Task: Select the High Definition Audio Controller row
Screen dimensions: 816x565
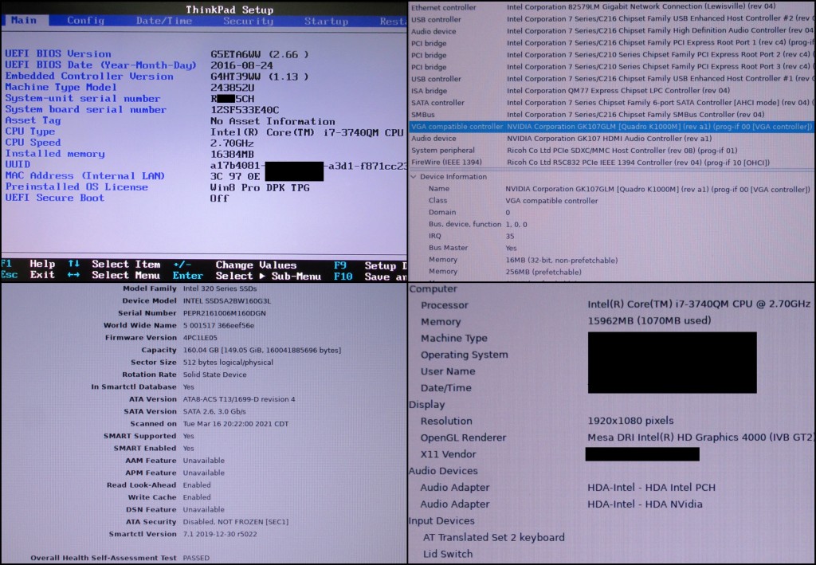Action: (x=611, y=31)
